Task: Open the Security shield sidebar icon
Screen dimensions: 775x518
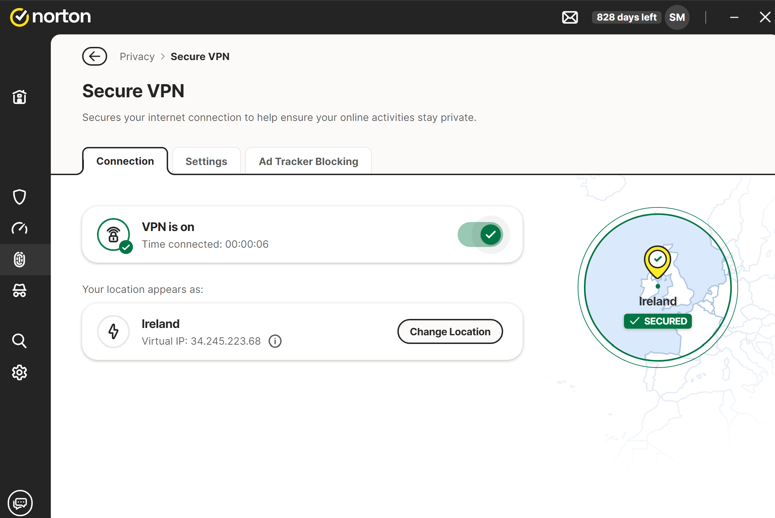Action: [x=19, y=197]
